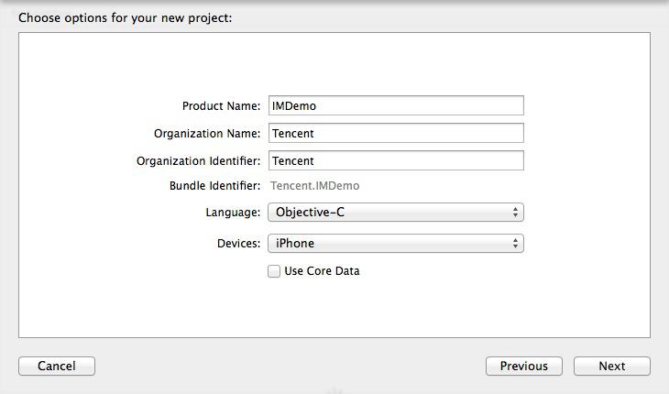
Task: Click the 'Organization Name:' label
Action: [207, 134]
